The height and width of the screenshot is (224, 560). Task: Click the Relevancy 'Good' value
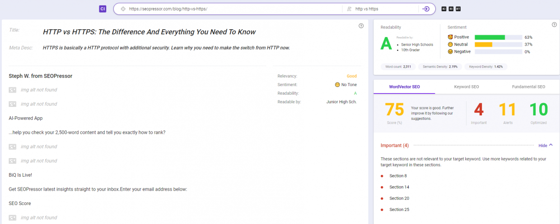(x=352, y=76)
